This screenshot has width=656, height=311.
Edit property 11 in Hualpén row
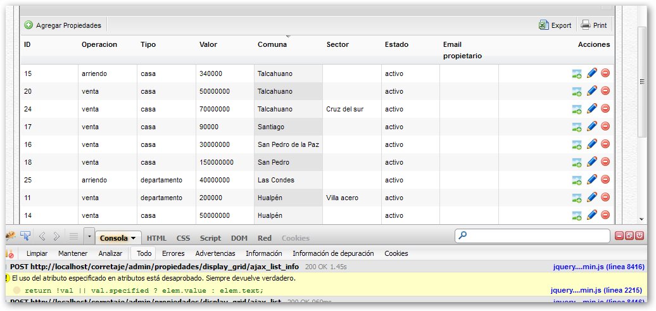tap(591, 197)
